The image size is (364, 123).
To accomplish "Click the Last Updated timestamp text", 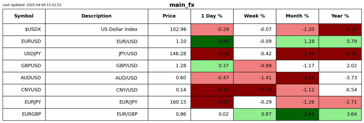I will pos(32,5).
